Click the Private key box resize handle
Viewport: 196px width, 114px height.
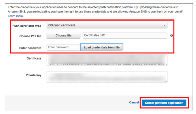pos(166,81)
